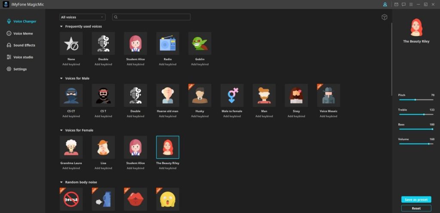Select the Radio voice effect
This screenshot has height=213, width=440.
[168, 43]
